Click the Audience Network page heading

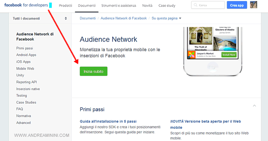pos(108,39)
